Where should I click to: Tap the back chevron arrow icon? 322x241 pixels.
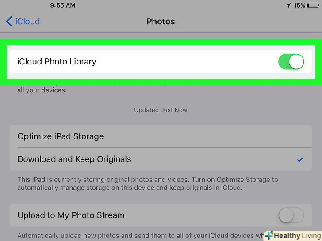coord(9,21)
